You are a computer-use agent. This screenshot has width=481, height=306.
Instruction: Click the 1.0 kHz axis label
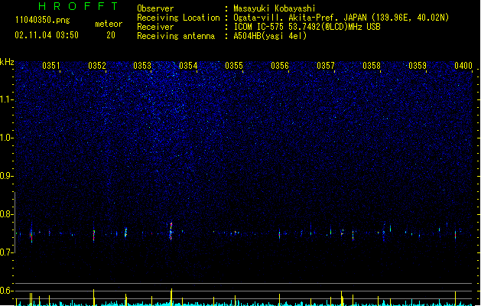click(x=6, y=138)
